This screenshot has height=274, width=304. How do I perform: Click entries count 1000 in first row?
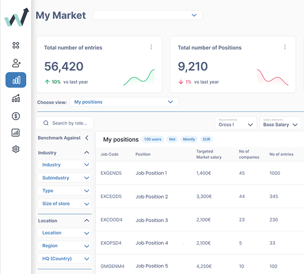tap(275, 173)
